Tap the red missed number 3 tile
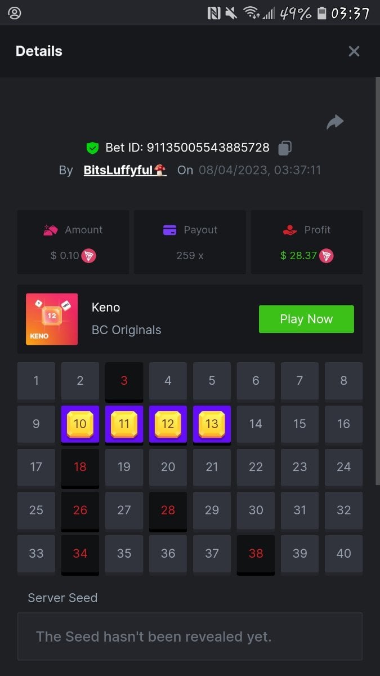The height and width of the screenshot is (676, 380). point(124,382)
